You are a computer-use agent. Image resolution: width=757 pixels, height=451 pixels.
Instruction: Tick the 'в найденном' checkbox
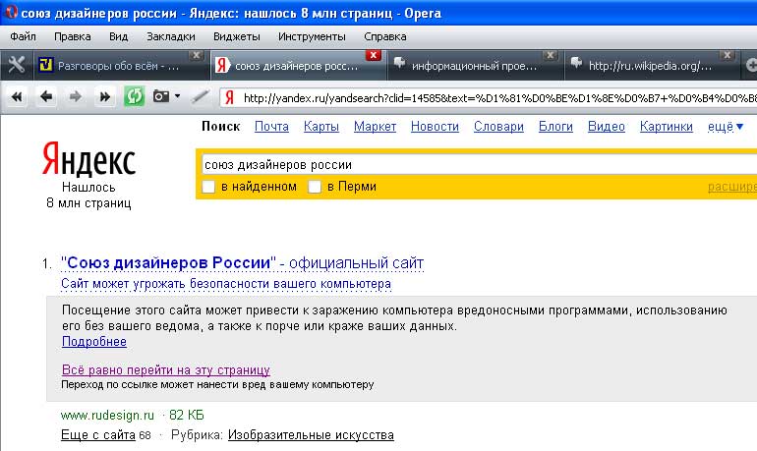coord(208,187)
